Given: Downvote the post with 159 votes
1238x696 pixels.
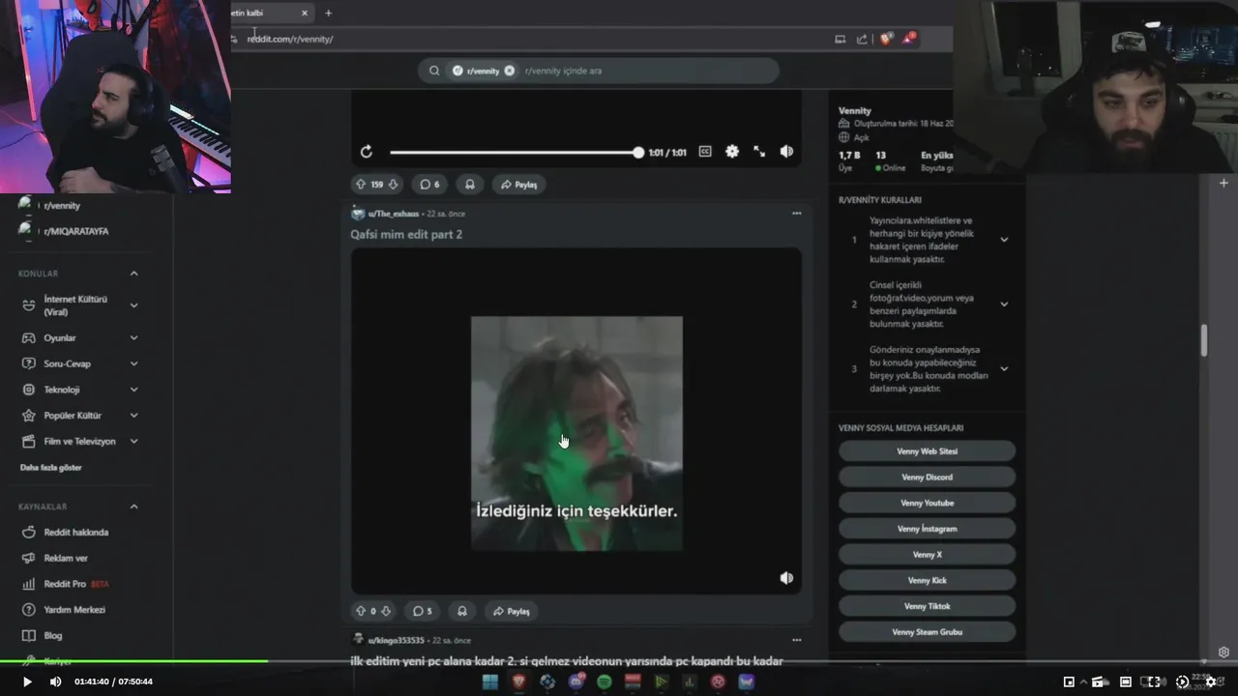Looking at the screenshot, I should click(394, 184).
